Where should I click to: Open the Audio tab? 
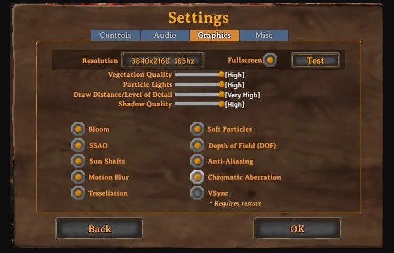pyautogui.click(x=165, y=35)
